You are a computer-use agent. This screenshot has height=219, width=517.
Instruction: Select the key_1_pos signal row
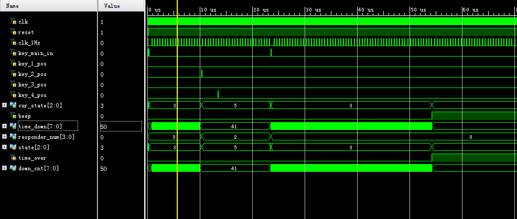[32, 63]
